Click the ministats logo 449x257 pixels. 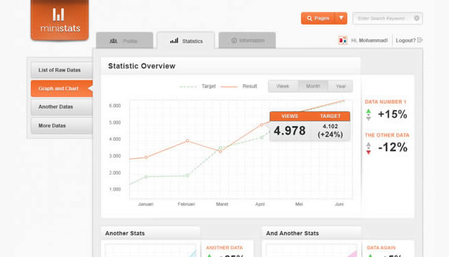(60, 20)
